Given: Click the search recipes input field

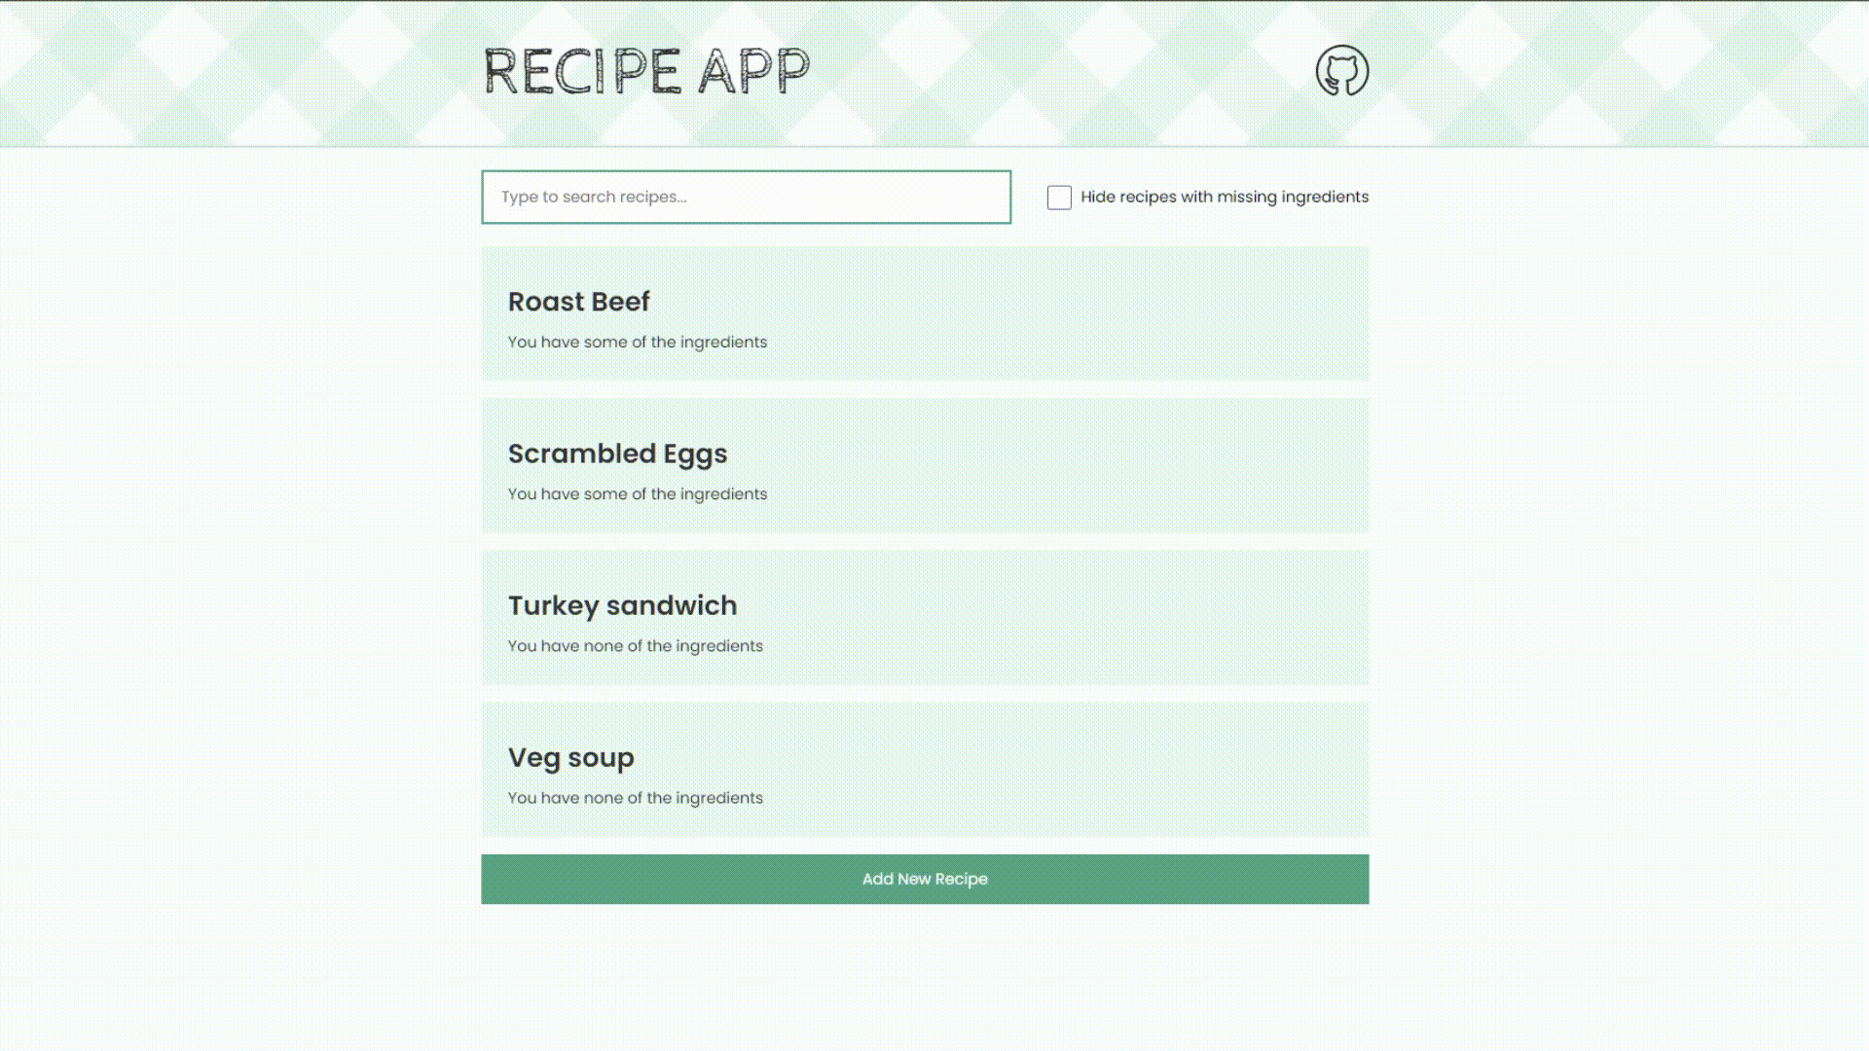Looking at the screenshot, I should point(746,197).
